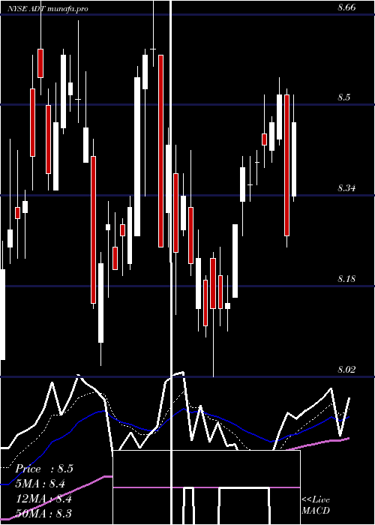Click the '12MA : 8.4' legend entry
Image resolution: width=375 pixels, height=525 pixels.
pos(43,499)
